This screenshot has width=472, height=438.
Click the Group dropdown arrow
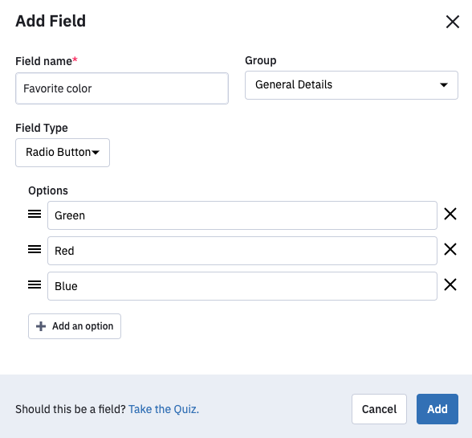point(444,85)
